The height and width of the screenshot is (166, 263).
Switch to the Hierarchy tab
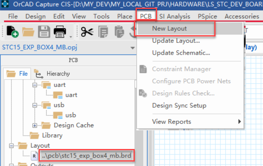(x=52, y=74)
